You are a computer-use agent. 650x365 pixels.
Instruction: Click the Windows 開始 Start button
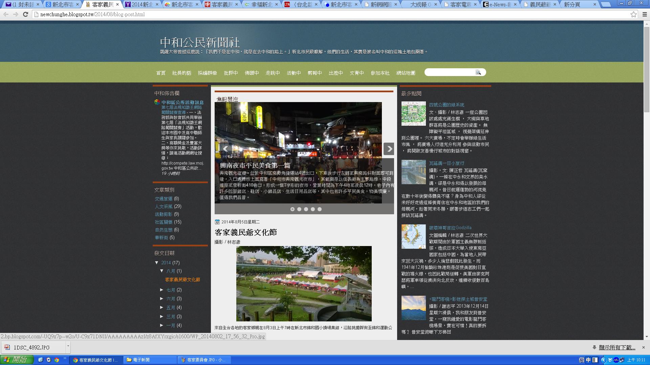17,360
